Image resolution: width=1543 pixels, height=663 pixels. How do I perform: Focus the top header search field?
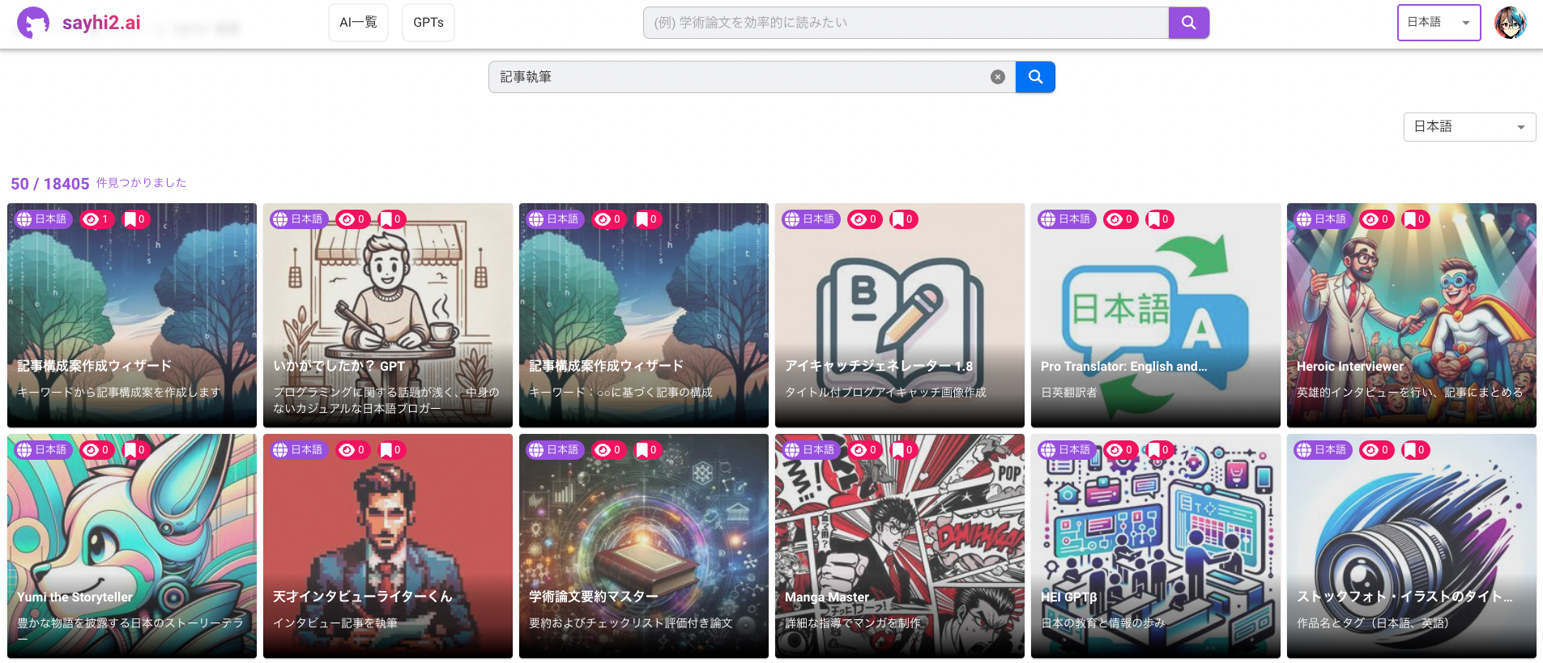[906, 23]
